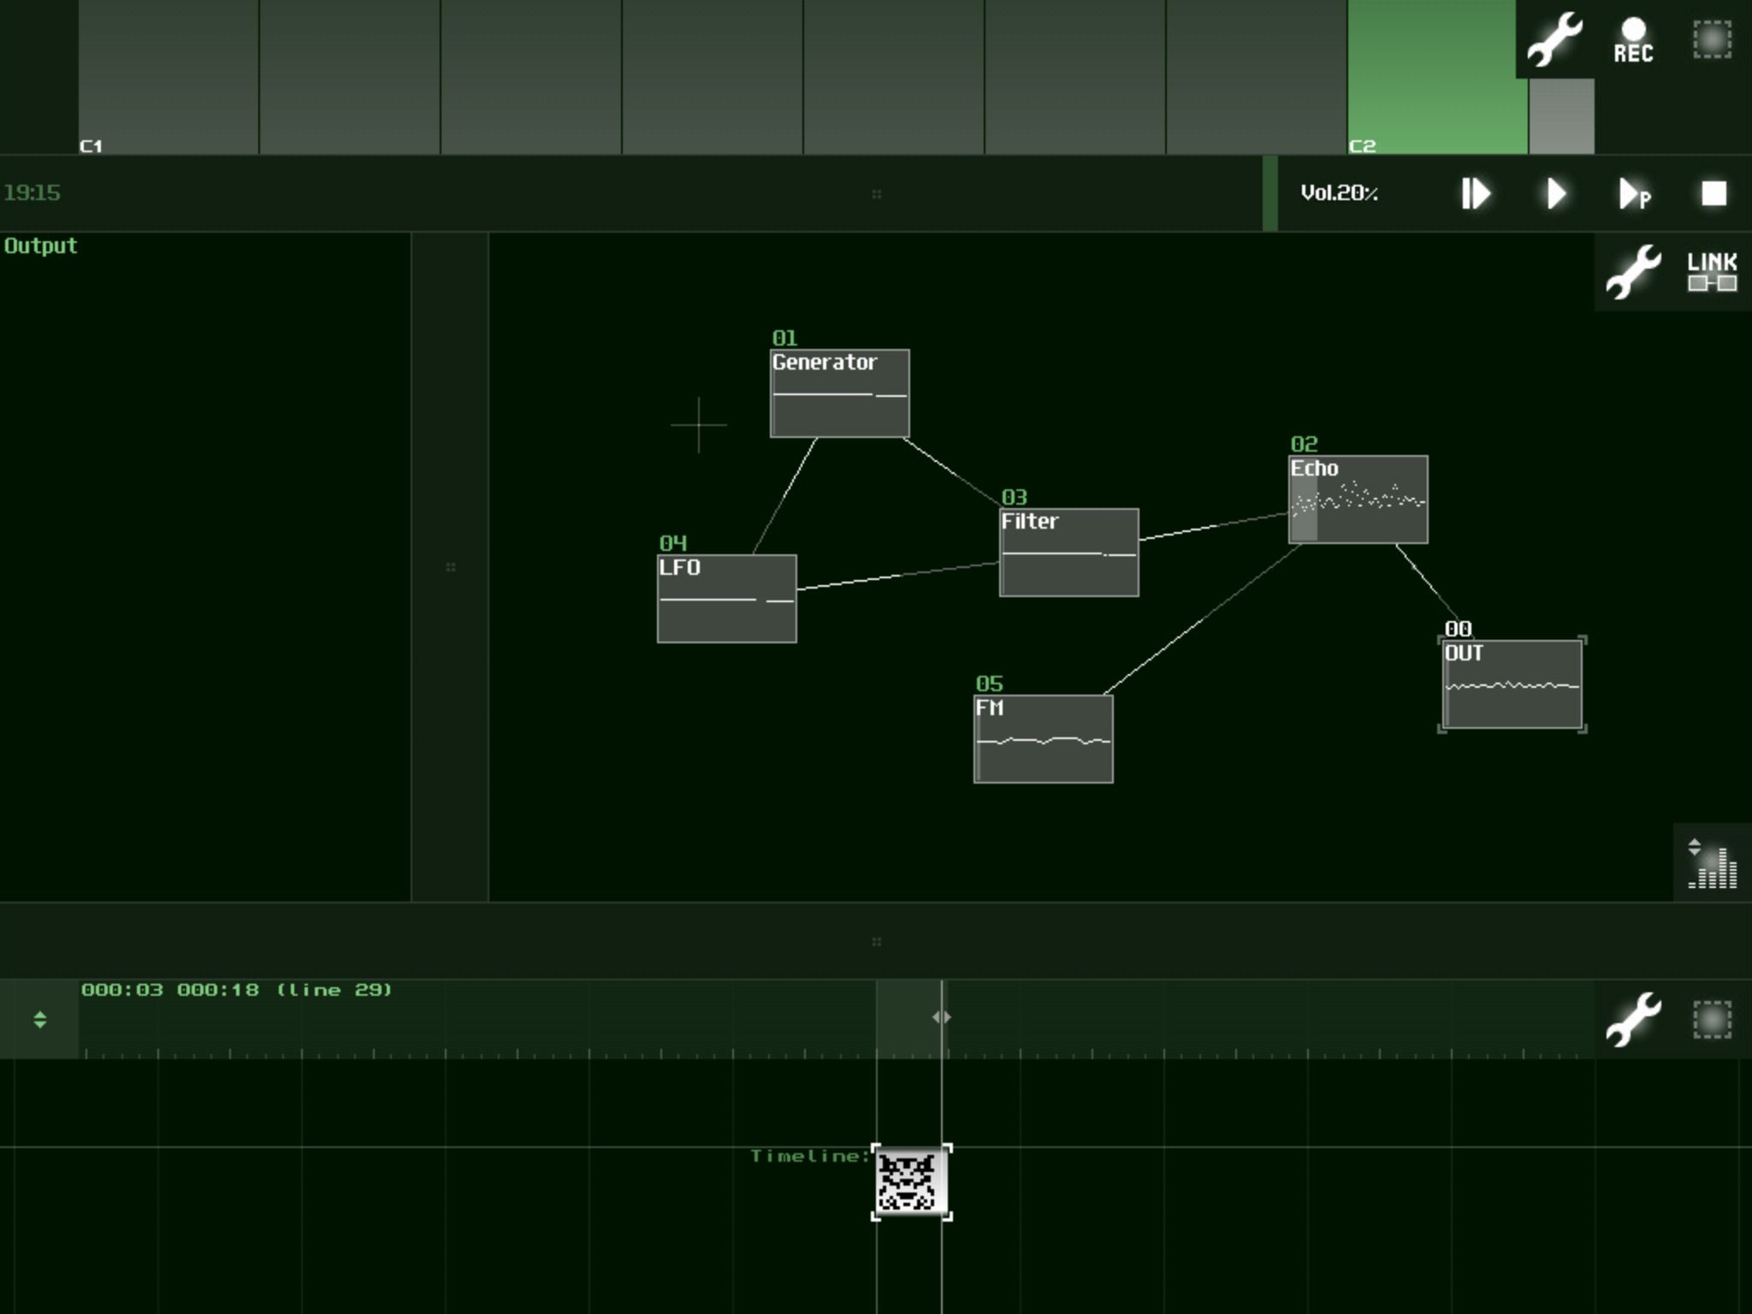The height and width of the screenshot is (1314, 1752).
Task: Select the LFO module
Action: click(726, 599)
